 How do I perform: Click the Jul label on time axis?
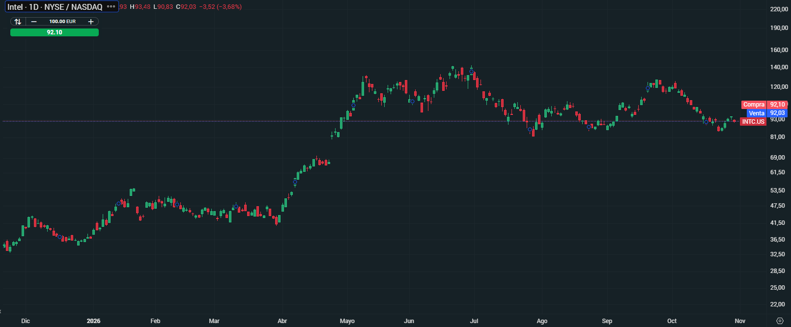point(474,321)
